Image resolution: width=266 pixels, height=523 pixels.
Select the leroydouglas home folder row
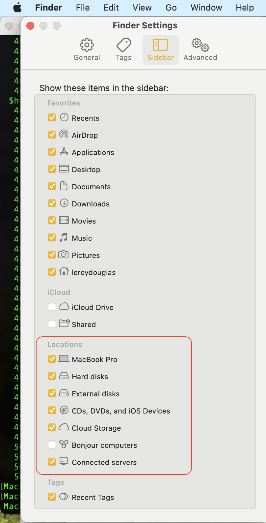94,272
